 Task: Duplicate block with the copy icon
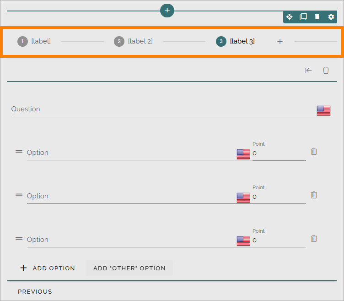[x=303, y=16]
